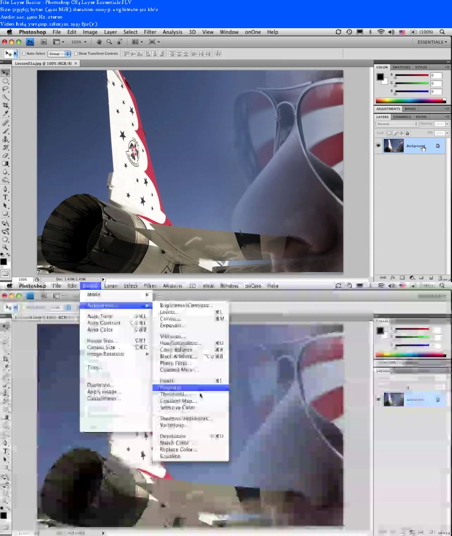Open the Normal blend mode dropdown, upper Layers panel
Image resolution: width=452 pixels, height=536 pixels.
pyautogui.click(x=397, y=124)
